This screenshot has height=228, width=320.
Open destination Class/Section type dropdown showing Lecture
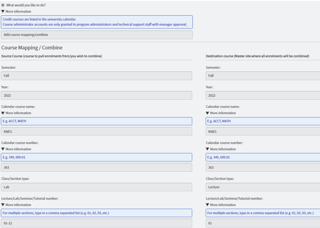click(262, 187)
